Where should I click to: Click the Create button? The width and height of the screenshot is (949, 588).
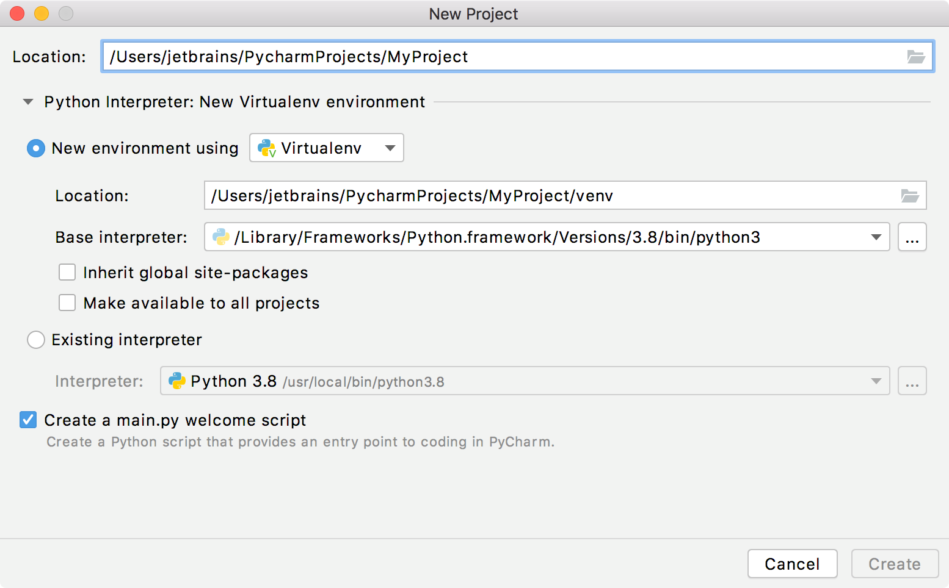pyautogui.click(x=895, y=564)
